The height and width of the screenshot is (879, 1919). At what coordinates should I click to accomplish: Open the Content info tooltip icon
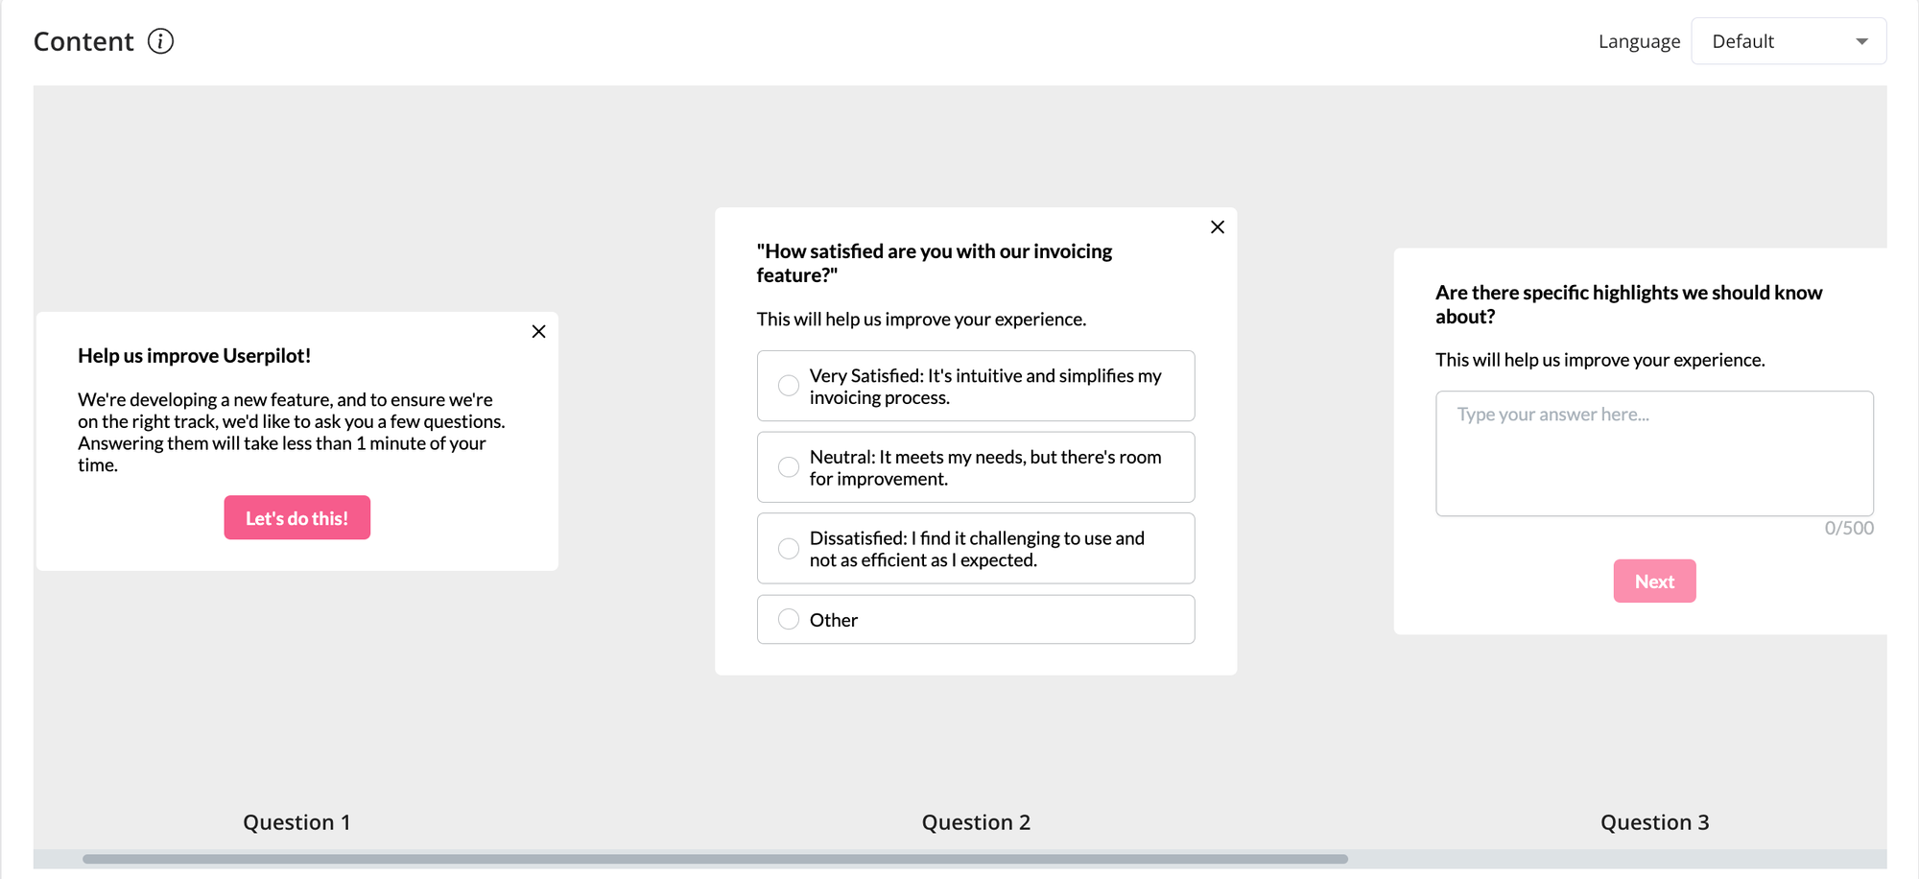point(161,40)
